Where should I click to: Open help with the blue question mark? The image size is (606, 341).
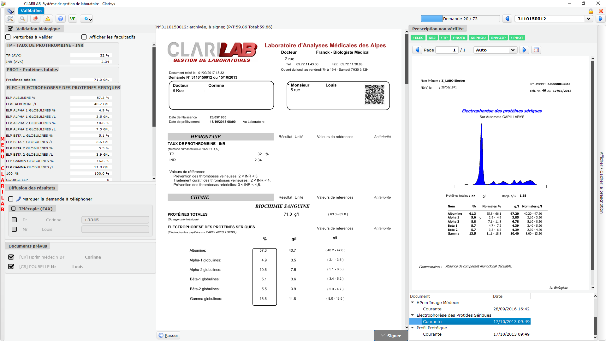[61, 19]
